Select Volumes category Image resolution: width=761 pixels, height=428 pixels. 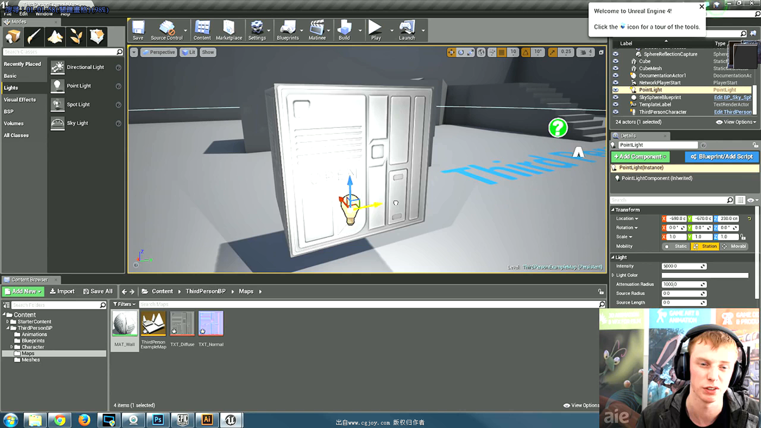click(x=14, y=124)
